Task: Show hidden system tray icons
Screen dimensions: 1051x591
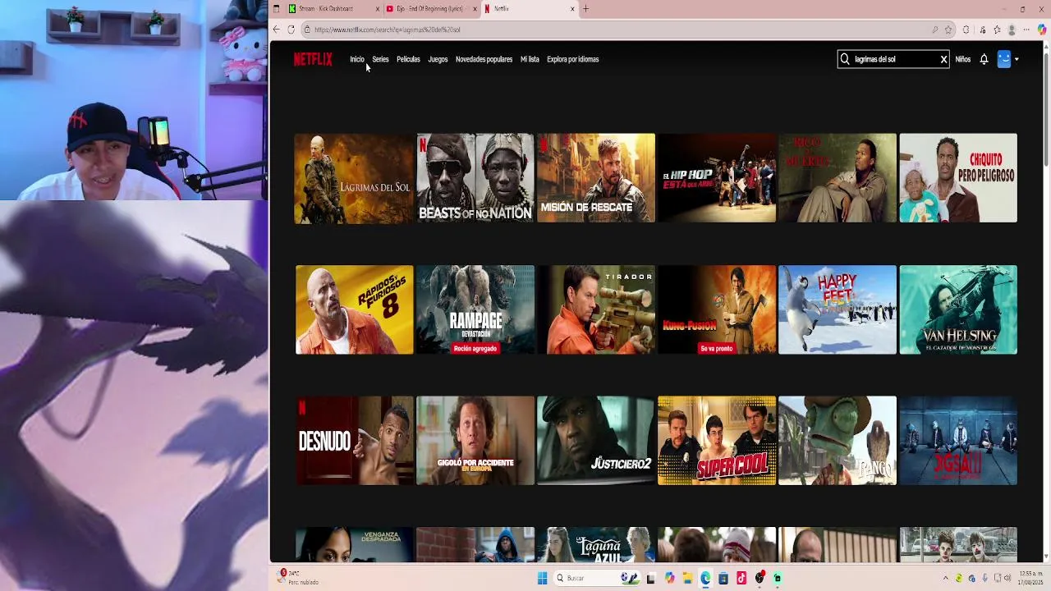Action: [945, 578]
